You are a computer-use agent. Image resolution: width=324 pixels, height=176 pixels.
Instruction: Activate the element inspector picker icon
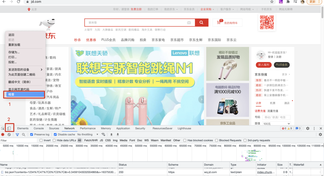3,128
